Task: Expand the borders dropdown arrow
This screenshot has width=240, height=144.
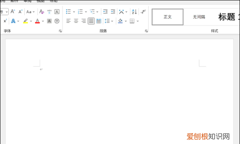Action: 138,21
